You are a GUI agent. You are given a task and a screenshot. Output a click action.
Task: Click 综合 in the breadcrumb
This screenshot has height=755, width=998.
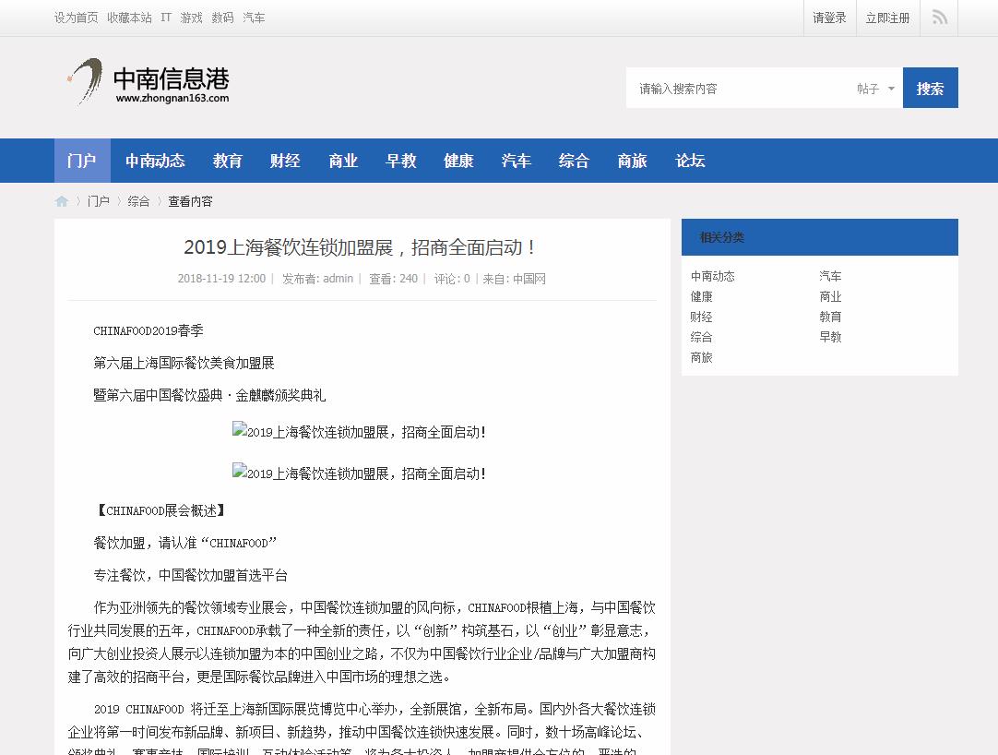click(x=138, y=201)
